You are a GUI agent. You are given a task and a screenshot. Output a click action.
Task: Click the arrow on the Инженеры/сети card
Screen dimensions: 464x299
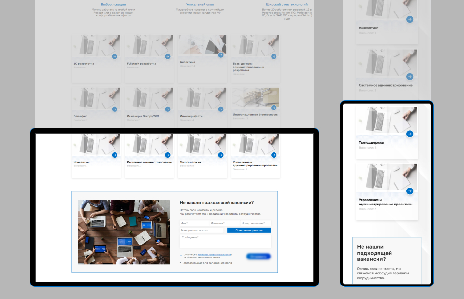point(220,109)
